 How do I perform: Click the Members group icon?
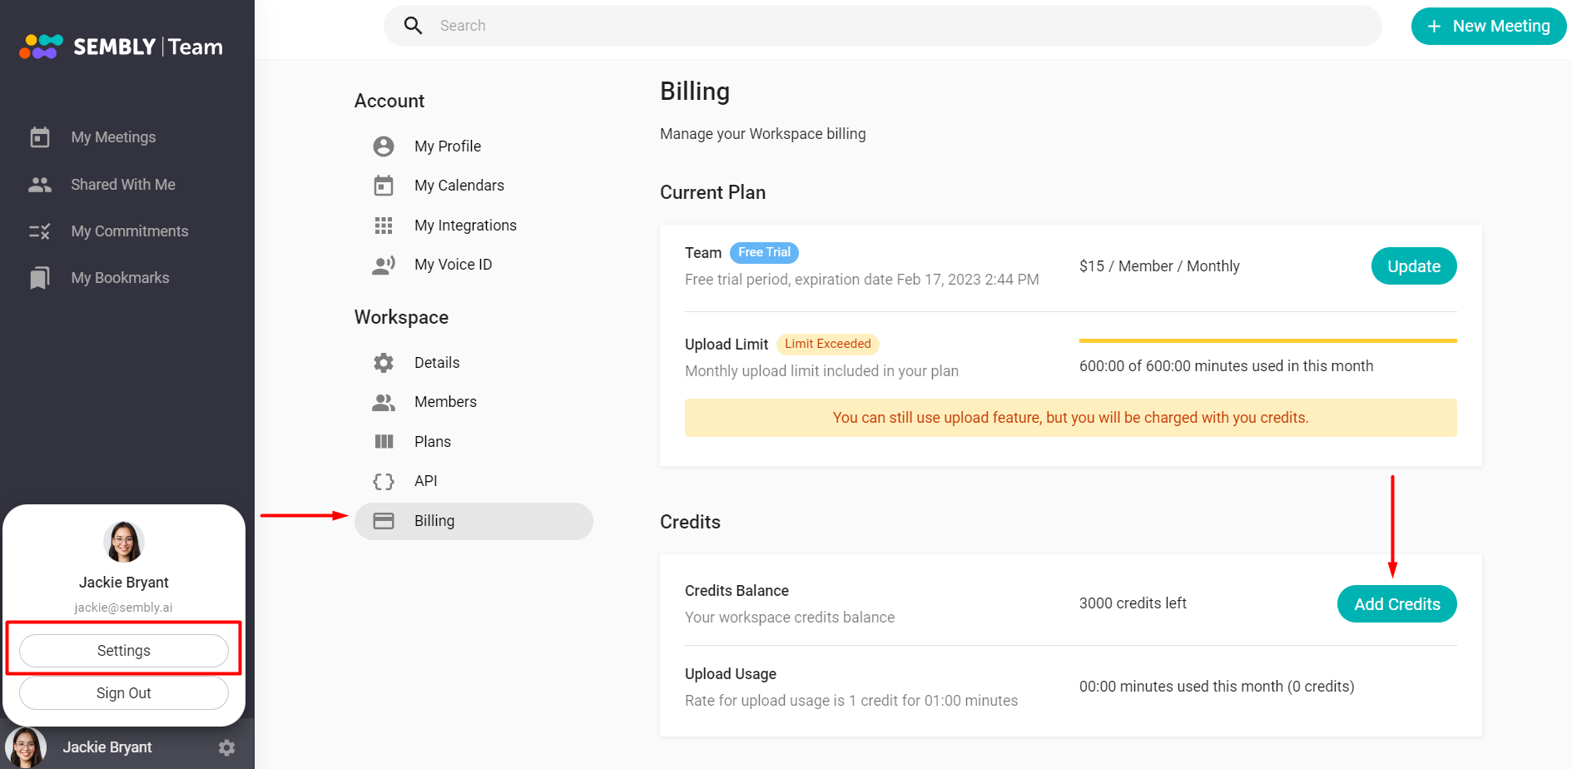point(384,402)
